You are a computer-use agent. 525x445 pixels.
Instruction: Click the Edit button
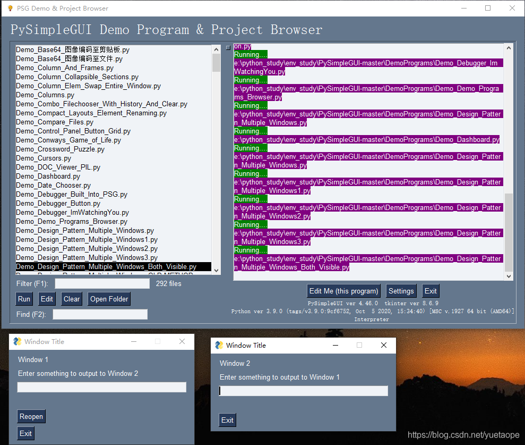point(47,299)
